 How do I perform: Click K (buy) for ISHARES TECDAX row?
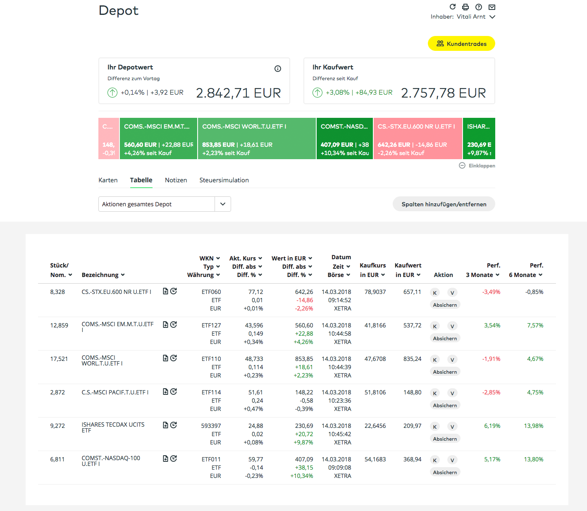[x=435, y=427]
